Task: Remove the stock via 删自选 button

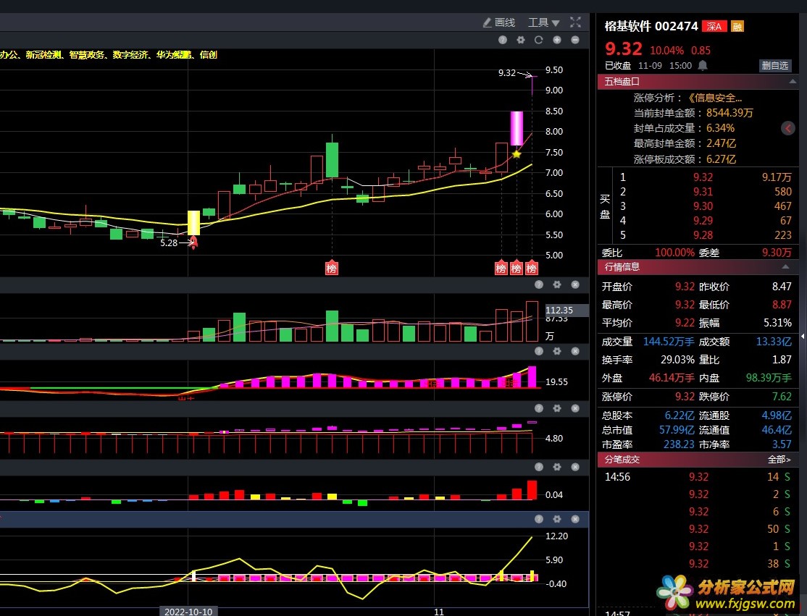Action: [774, 65]
